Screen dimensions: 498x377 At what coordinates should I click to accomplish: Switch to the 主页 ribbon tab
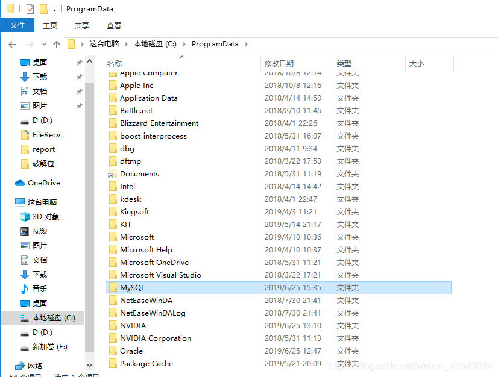coord(50,25)
